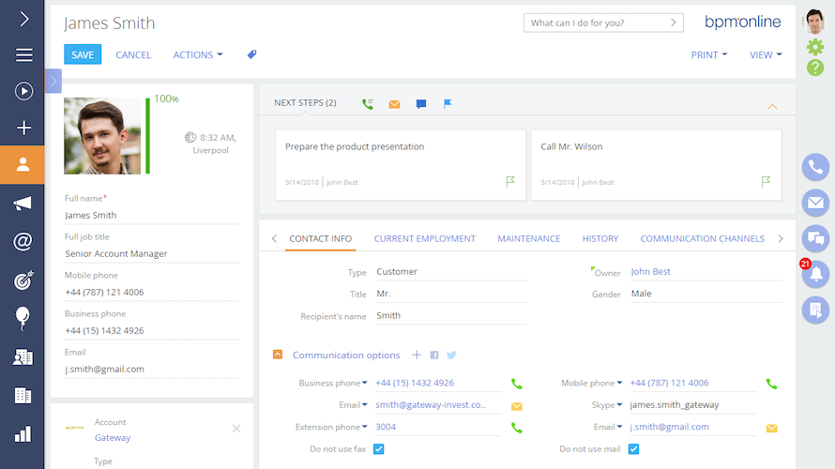Open the settings gear icon

(x=815, y=46)
